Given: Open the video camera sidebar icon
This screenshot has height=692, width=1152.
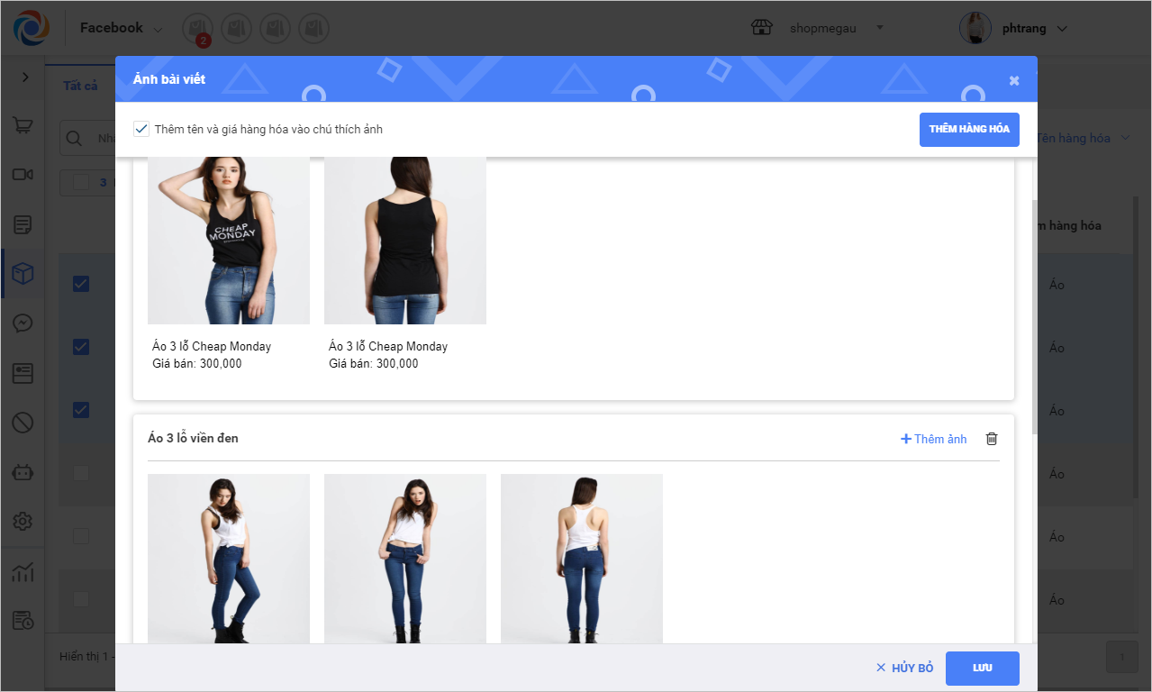Looking at the screenshot, I should tap(23, 175).
